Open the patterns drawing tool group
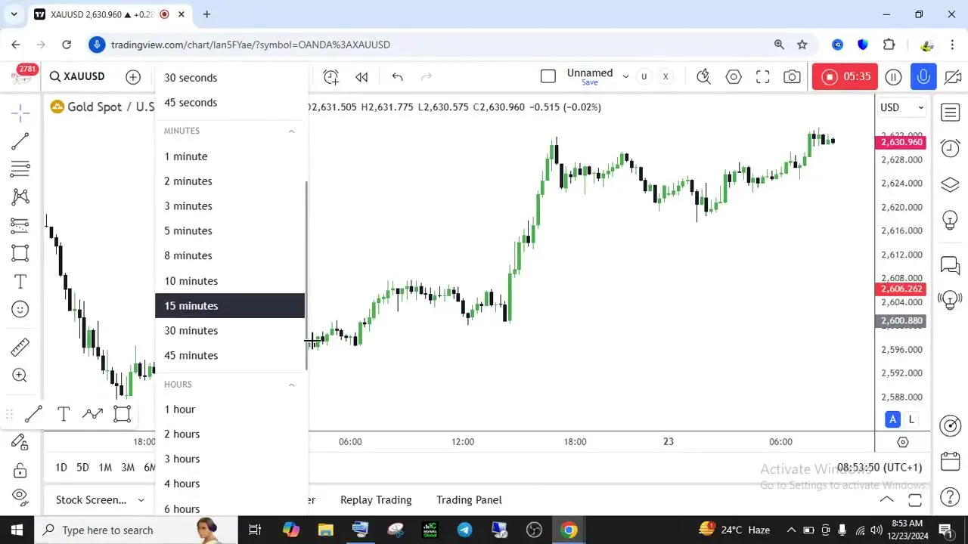968x544 pixels. pos(20,196)
